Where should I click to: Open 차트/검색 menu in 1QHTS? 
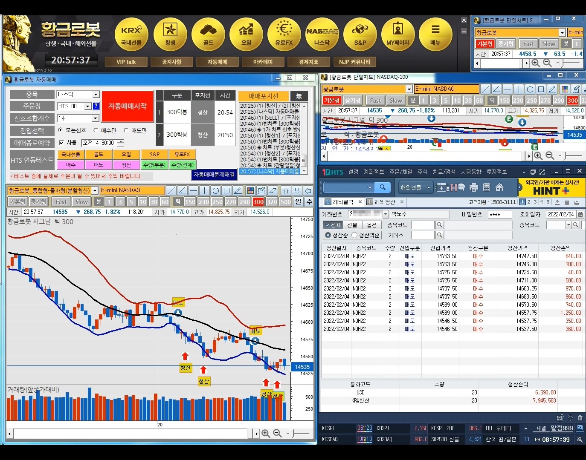point(444,172)
